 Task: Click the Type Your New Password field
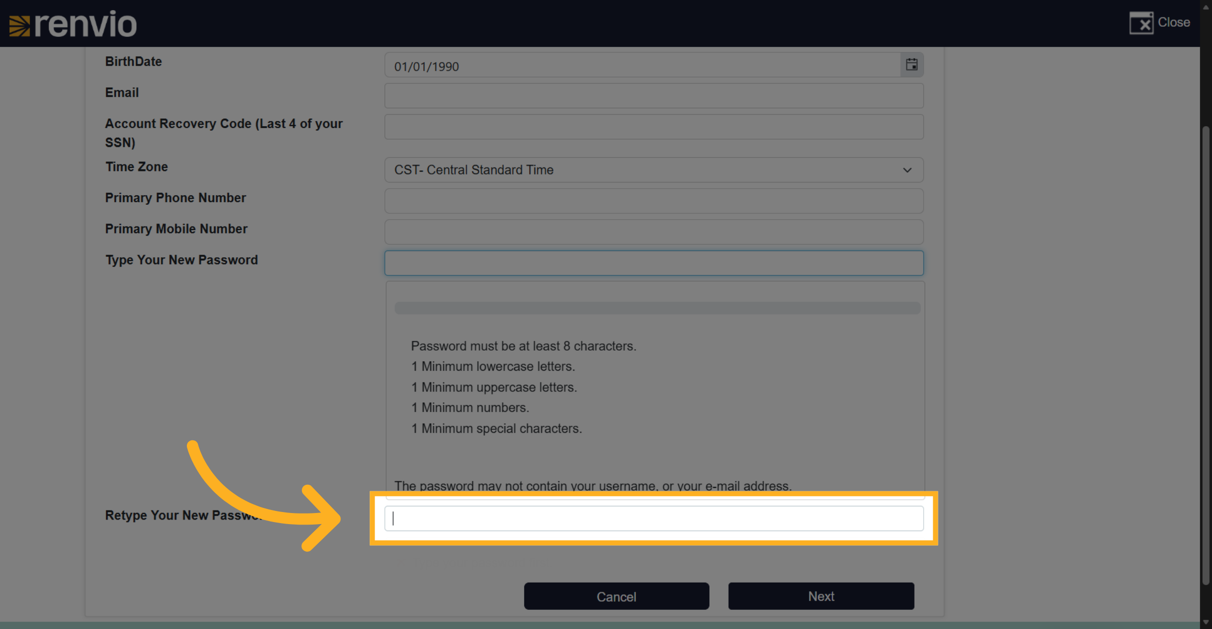654,263
